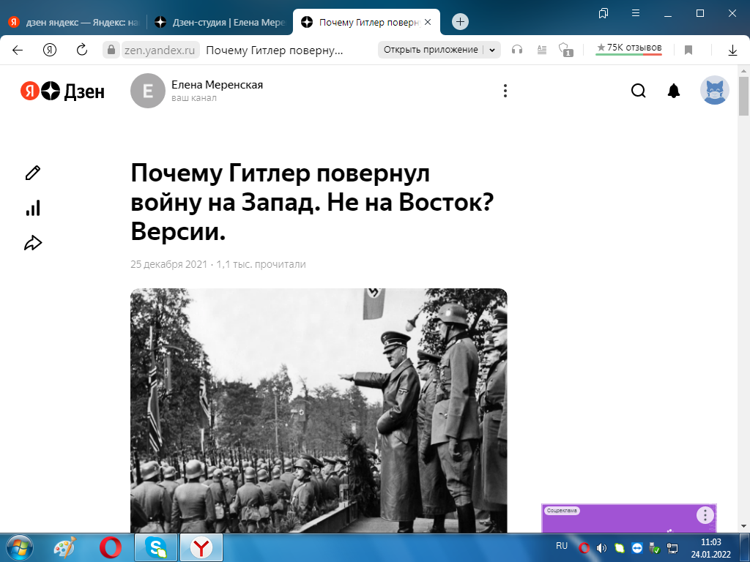Expand the downloads panel arrow icon
This screenshot has height=562, width=750.
coord(732,50)
